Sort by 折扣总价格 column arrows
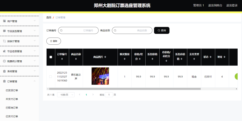The height and width of the screenshot is (121, 242). pyautogui.click(x=181, y=59)
